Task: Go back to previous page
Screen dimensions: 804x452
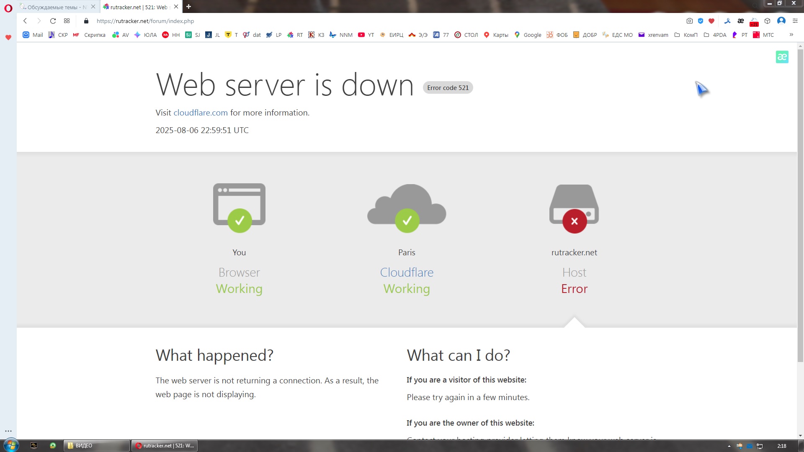Action: click(25, 21)
